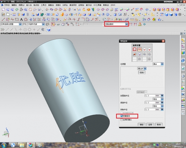Image resolution: width=186 pixels, height=148 pixels.
Task: Toggle the 应用时确认 checkbox
Action: (122, 120)
